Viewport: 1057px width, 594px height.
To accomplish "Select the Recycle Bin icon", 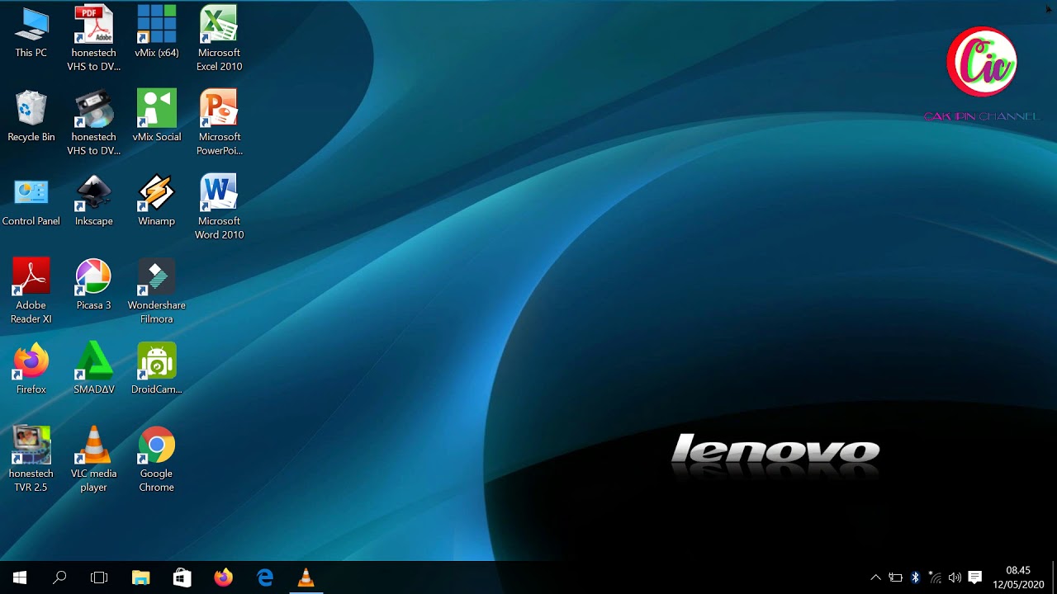I will point(31,117).
